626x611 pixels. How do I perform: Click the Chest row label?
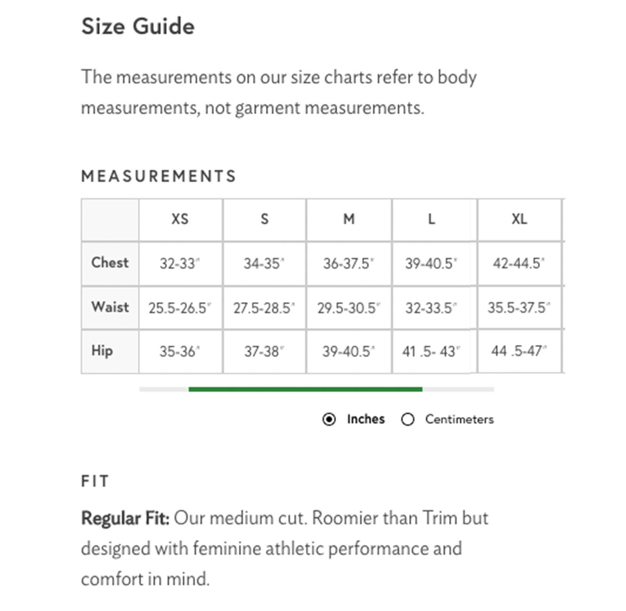pos(110,263)
